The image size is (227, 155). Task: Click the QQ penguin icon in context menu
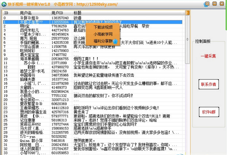click(x=115, y=41)
